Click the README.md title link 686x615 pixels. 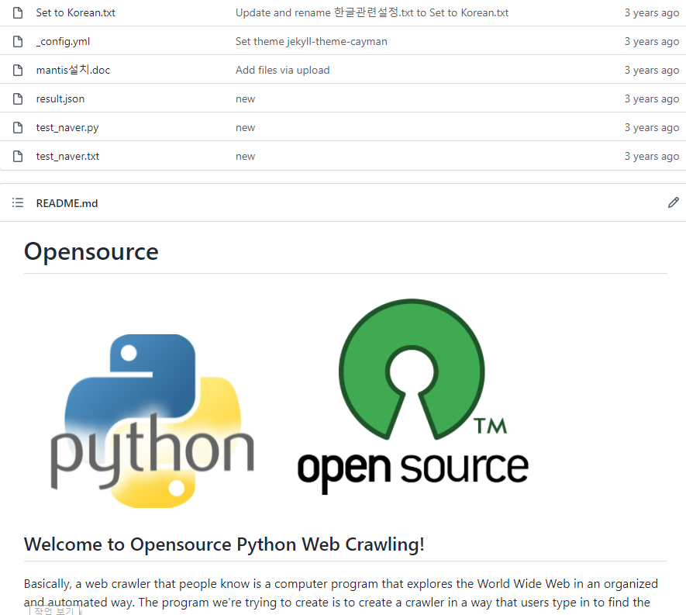point(67,203)
